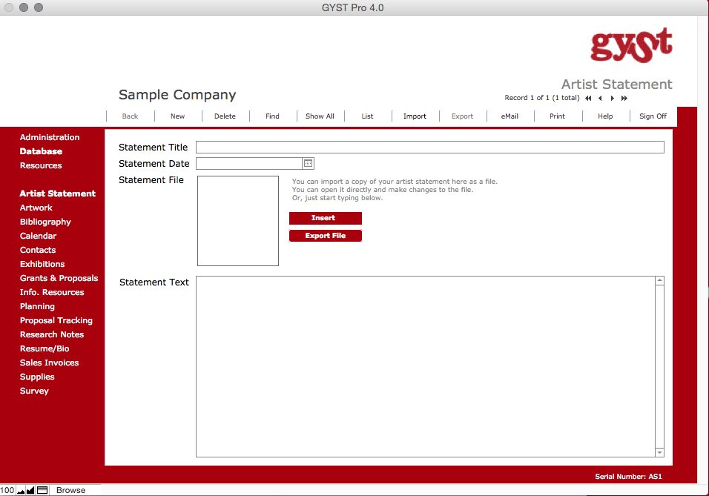This screenshot has width=709, height=496.
Task: Click the zoom in mountain icon
Action: 30,491
